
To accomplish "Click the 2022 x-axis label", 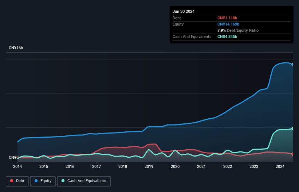I will click(228, 166).
